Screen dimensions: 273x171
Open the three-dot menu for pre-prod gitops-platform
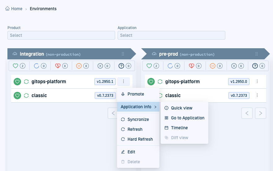pos(257,82)
